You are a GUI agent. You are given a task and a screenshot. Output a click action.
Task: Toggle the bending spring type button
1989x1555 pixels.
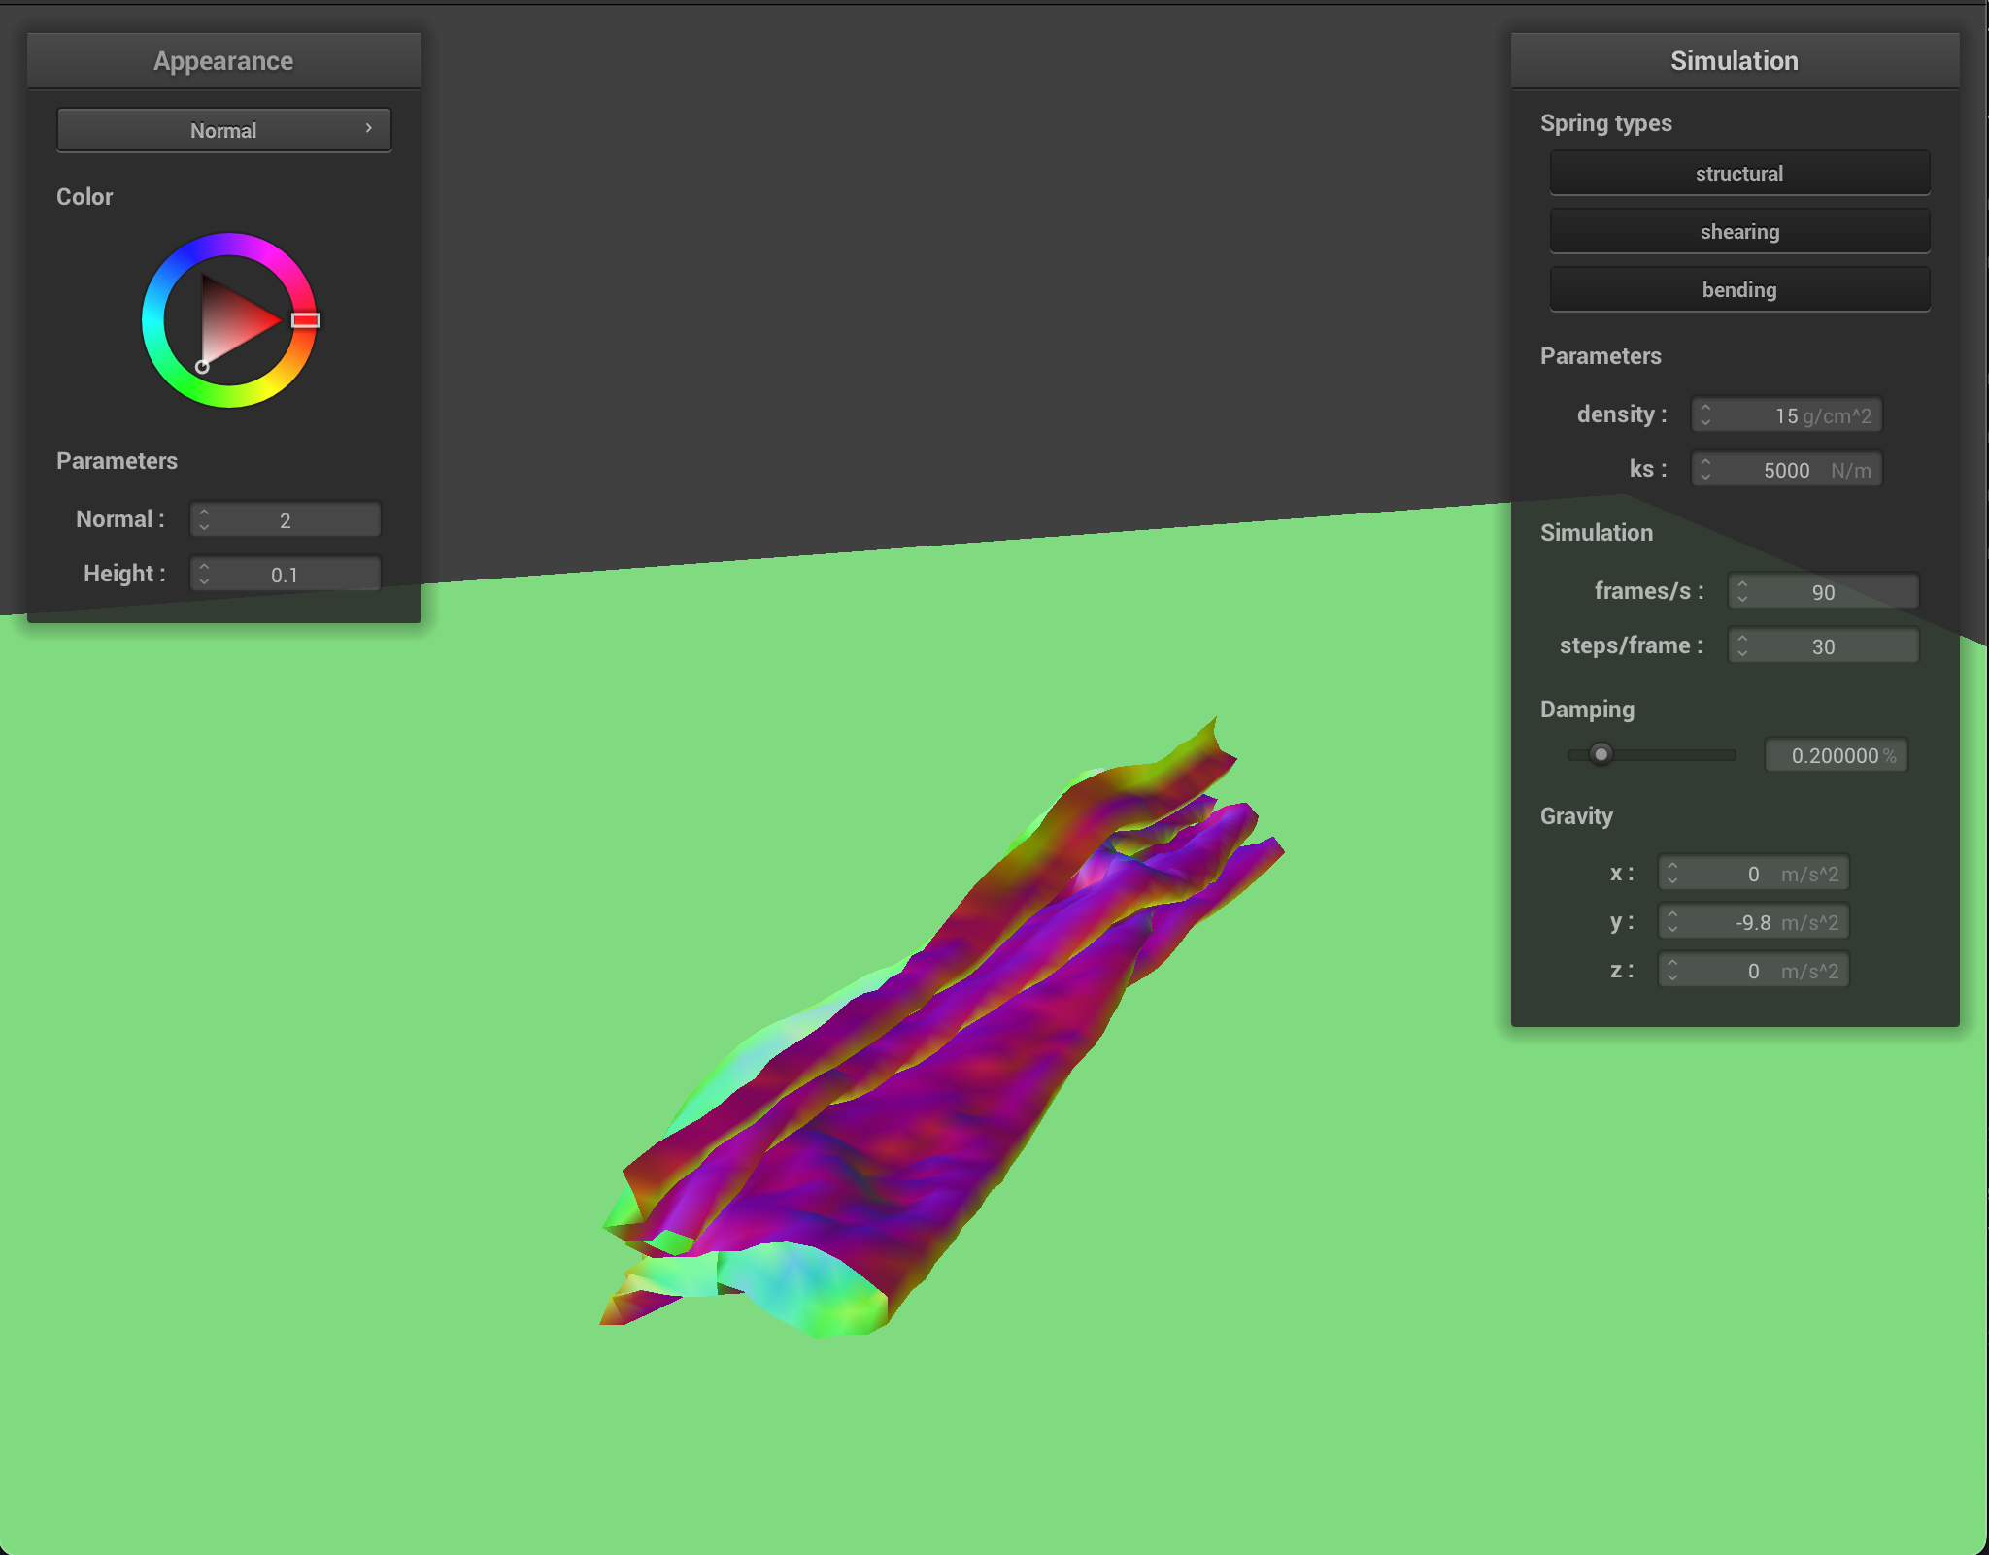click(1738, 290)
